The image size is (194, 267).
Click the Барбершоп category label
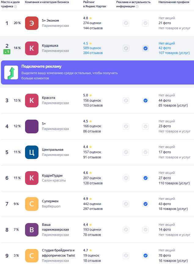(x=51, y=206)
